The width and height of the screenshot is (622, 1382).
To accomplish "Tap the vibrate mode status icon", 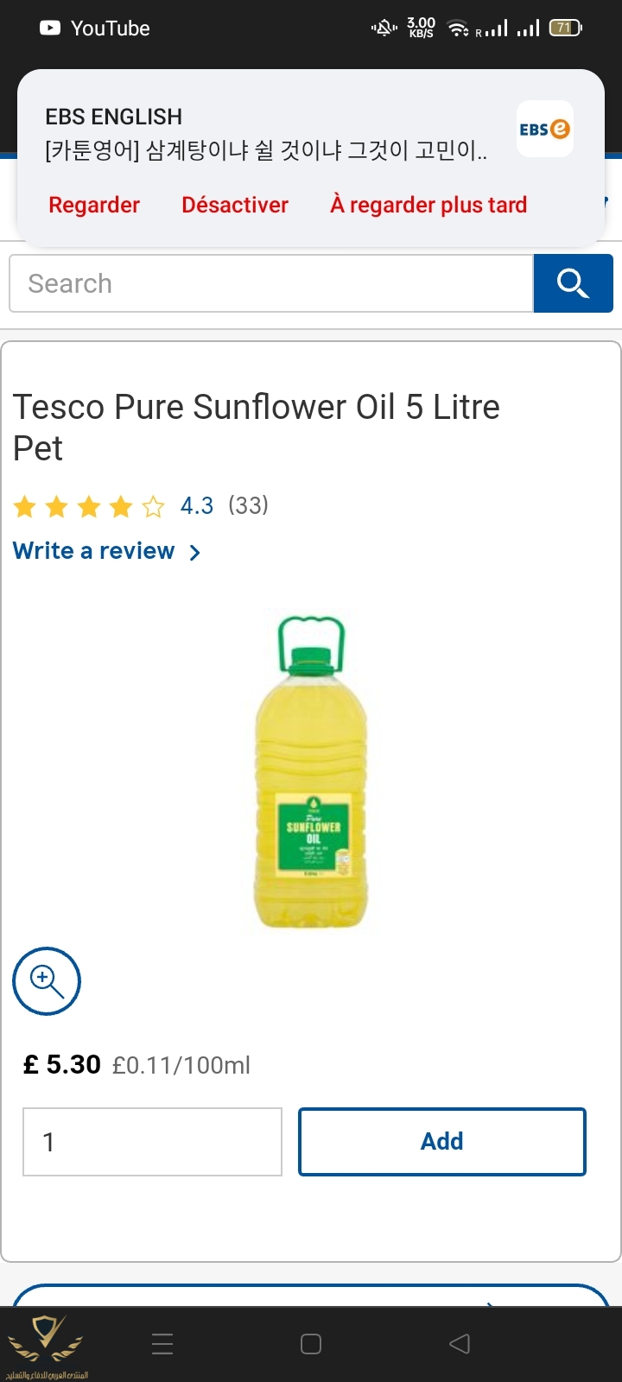I will (384, 29).
